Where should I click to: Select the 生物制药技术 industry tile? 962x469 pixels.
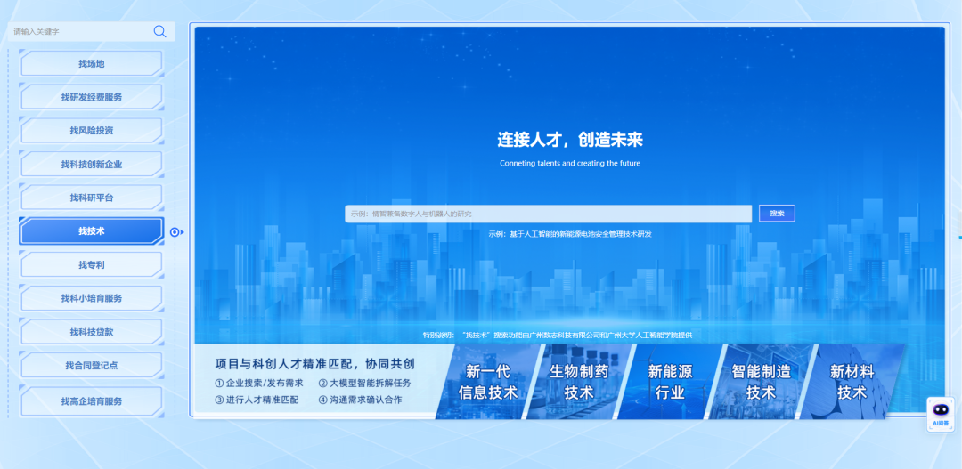pyautogui.click(x=578, y=382)
